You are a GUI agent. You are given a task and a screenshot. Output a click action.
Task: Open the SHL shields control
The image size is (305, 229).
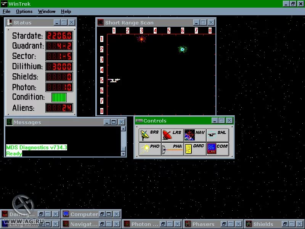(x=217, y=135)
